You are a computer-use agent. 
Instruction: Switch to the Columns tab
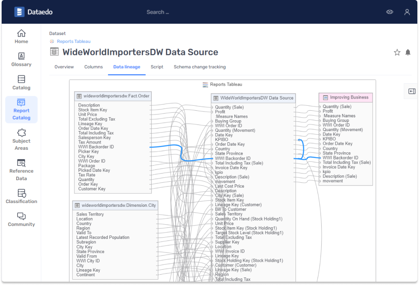(94, 67)
